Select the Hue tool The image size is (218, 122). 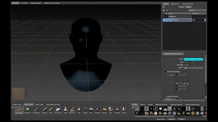coord(110,110)
